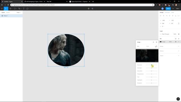Click the browser reload button

8,5
